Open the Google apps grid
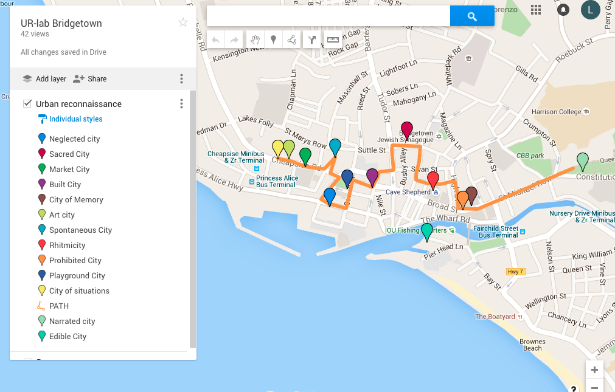615x392 pixels. tap(536, 10)
